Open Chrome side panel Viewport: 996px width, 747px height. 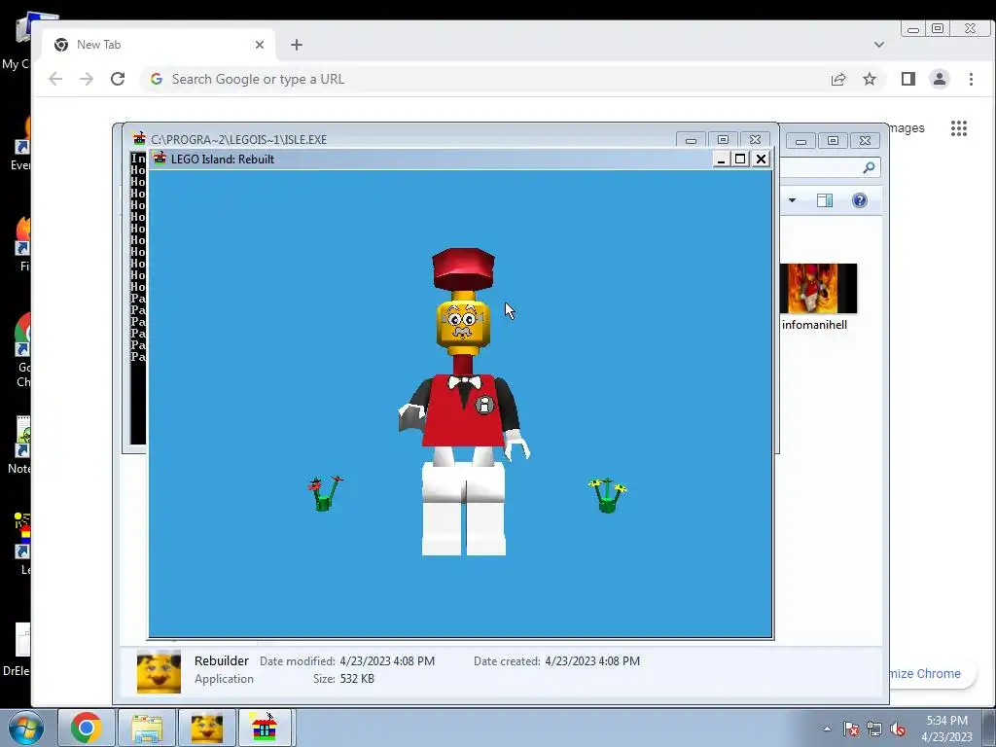[x=908, y=79]
